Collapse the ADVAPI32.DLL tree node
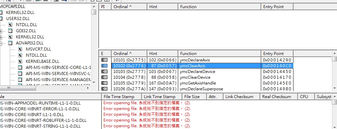This screenshot has width=337, height=129. point(1,43)
